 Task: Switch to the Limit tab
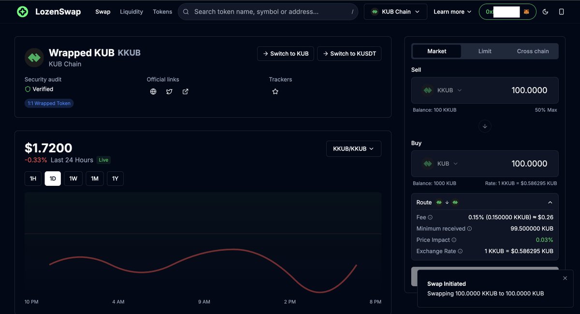point(485,51)
